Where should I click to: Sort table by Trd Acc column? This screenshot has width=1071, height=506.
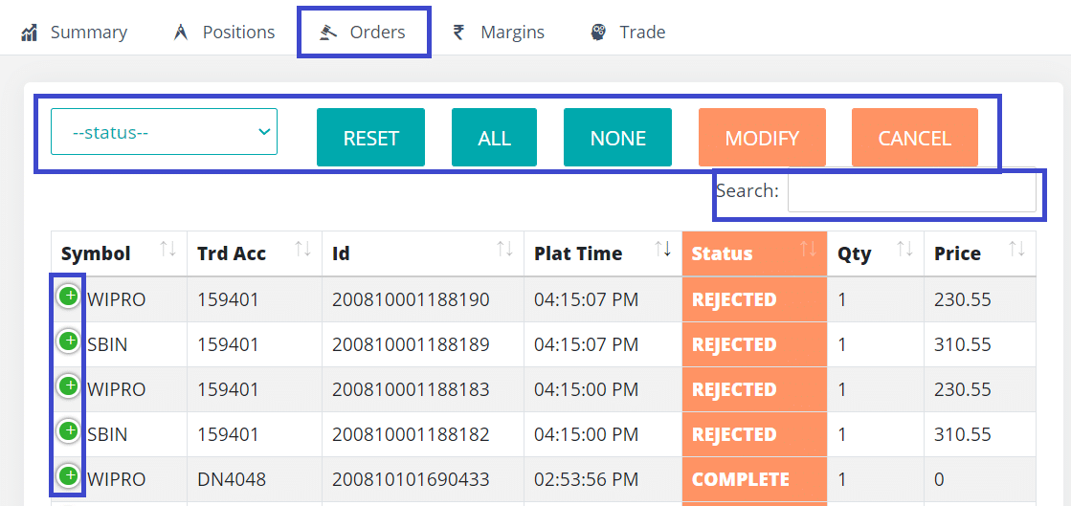tap(255, 253)
